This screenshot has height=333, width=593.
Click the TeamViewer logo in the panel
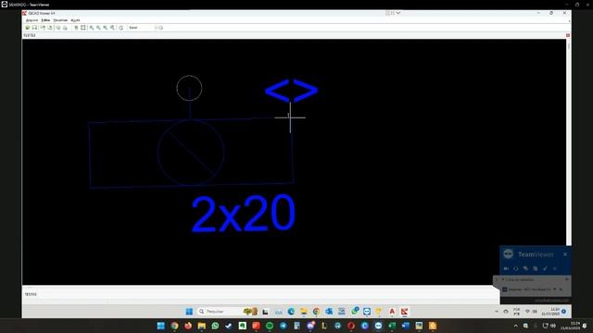pyautogui.click(x=509, y=254)
